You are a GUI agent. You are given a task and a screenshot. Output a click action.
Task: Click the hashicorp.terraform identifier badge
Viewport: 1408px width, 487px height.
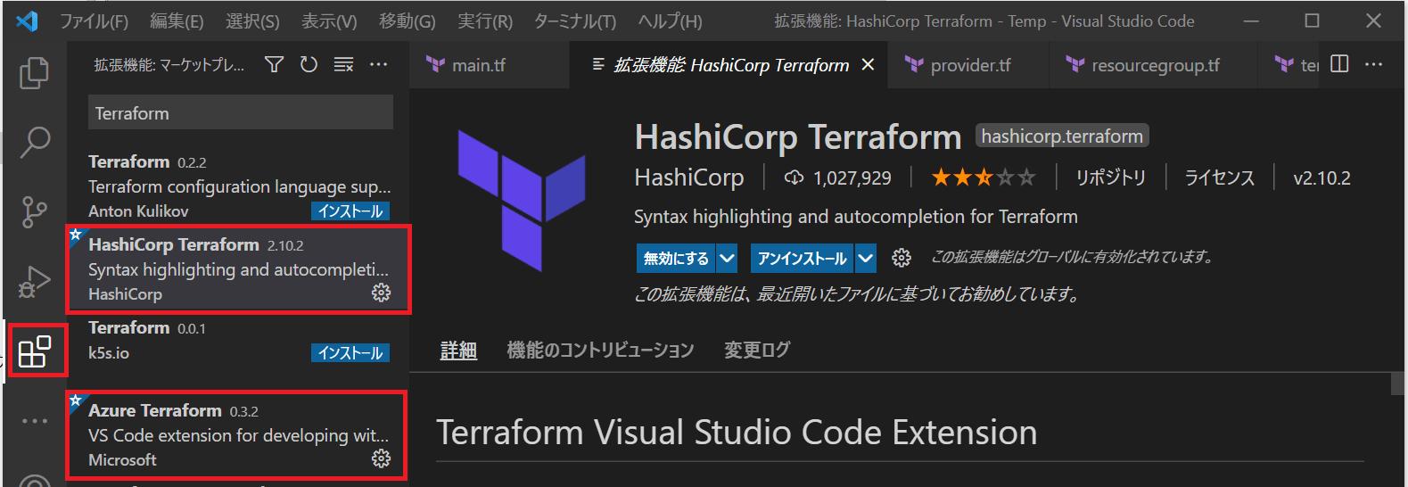pyautogui.click(x=1062, y=136)
